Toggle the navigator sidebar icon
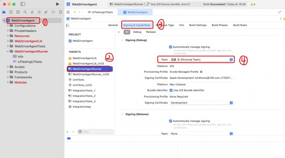Image resolution: width=285 pixels, height=158 pixels. [x=23, y=4]
